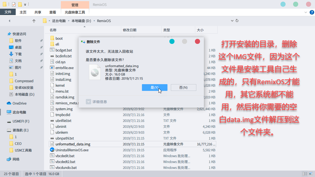Select ubninit file icon
The height and width of the screenshot is (177, 315).
tap(52, 126)
